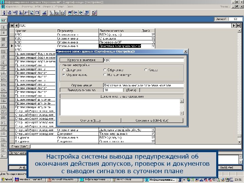Click the cascaded windows toolbar icon
This screenshot has width=244, height=183.
[86, 13]
